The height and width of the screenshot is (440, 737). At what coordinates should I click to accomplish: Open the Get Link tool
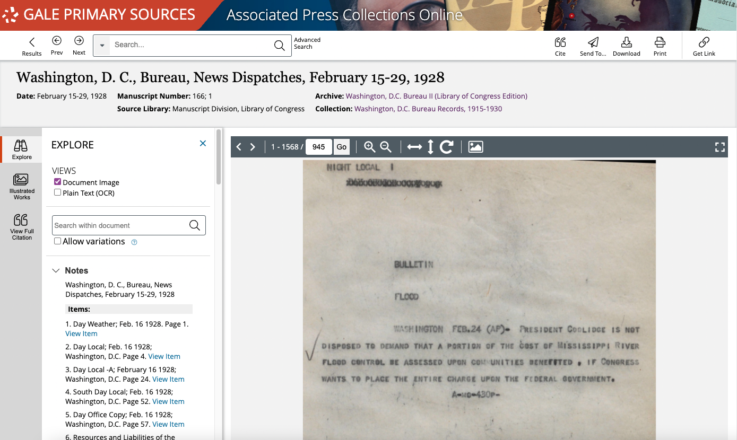[704, 46]
